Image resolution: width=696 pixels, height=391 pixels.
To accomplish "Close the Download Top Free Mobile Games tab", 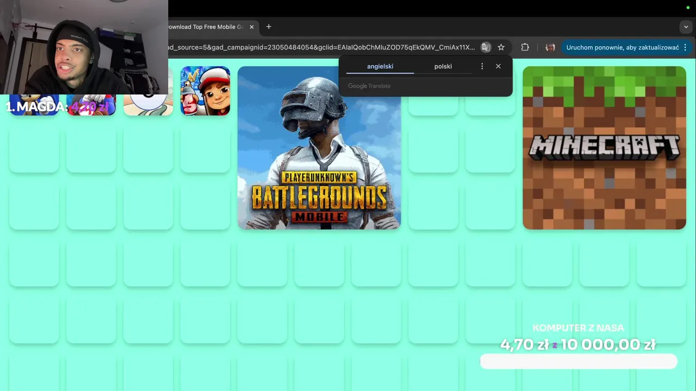I will (251, 27).
